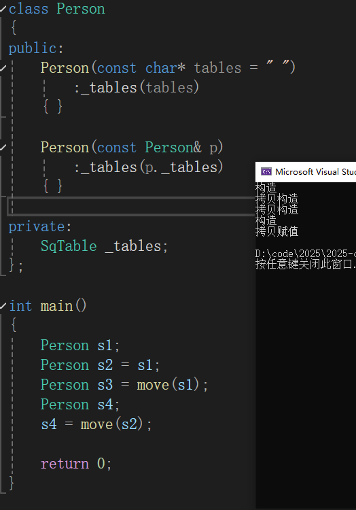Click 'SqTable' type in the member declaration
Viewport: 356px width, 510px height.
coord(69,246)
